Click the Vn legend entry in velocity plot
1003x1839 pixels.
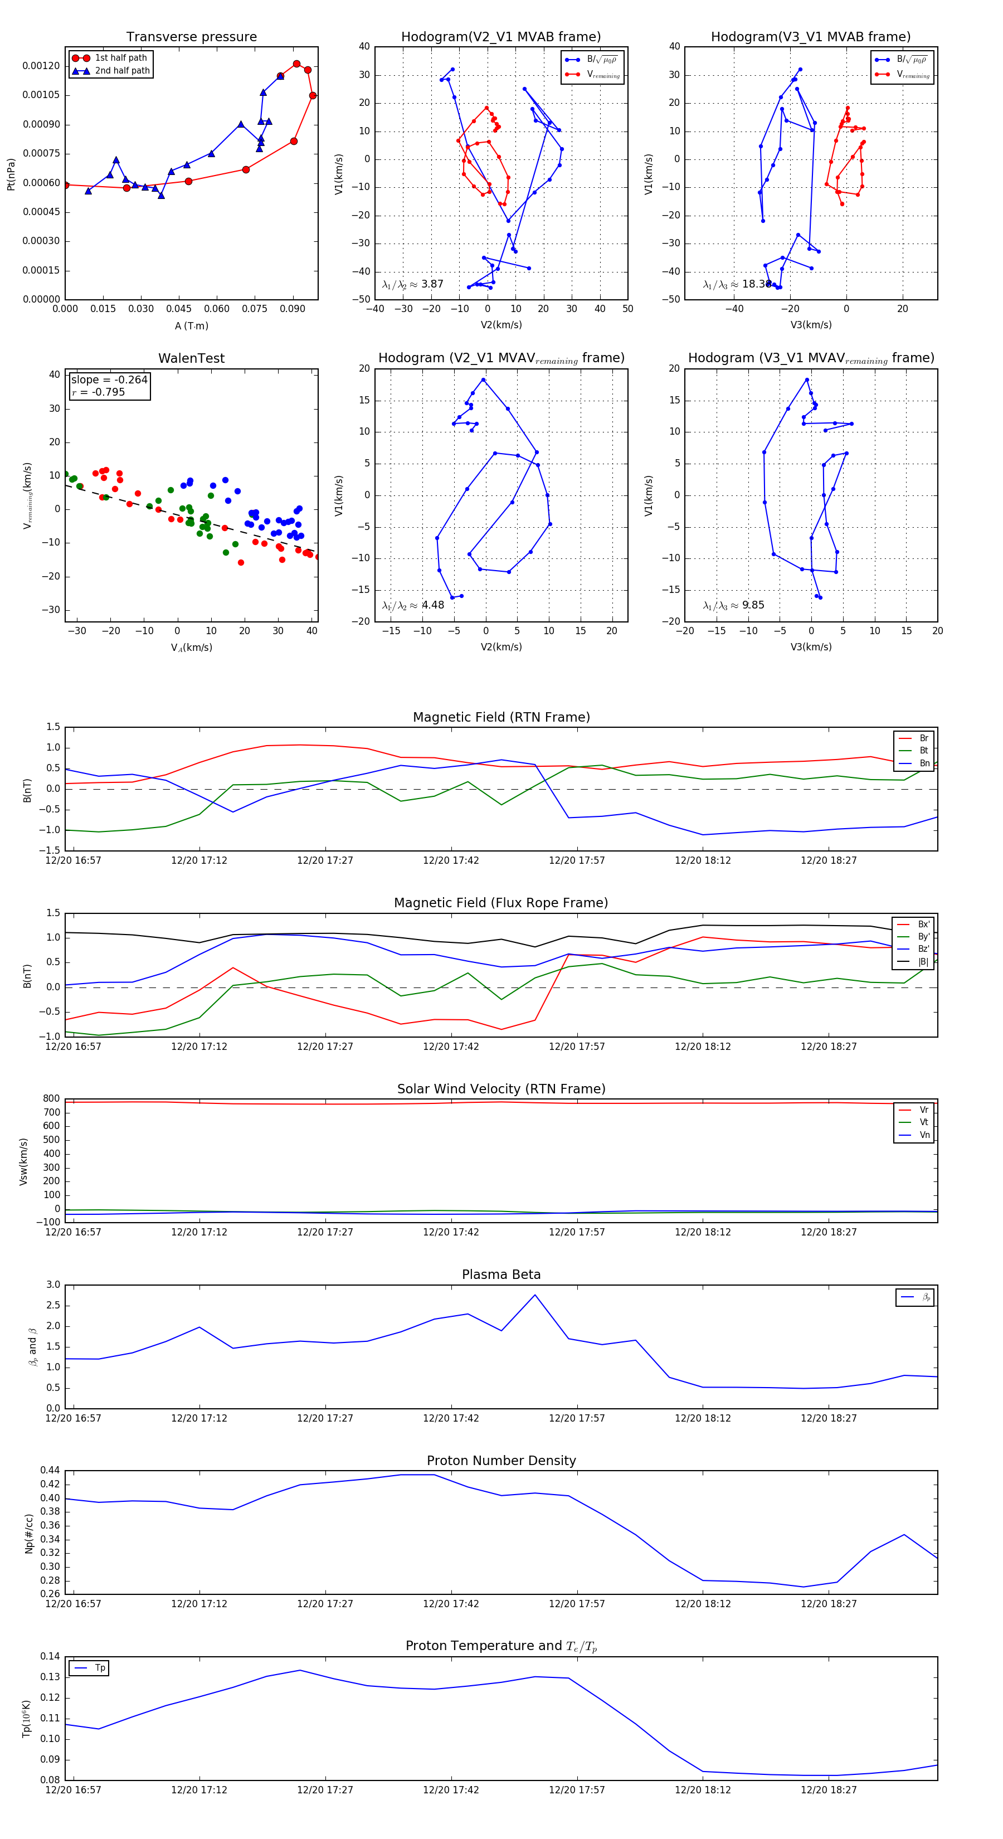click(914, 1135)
